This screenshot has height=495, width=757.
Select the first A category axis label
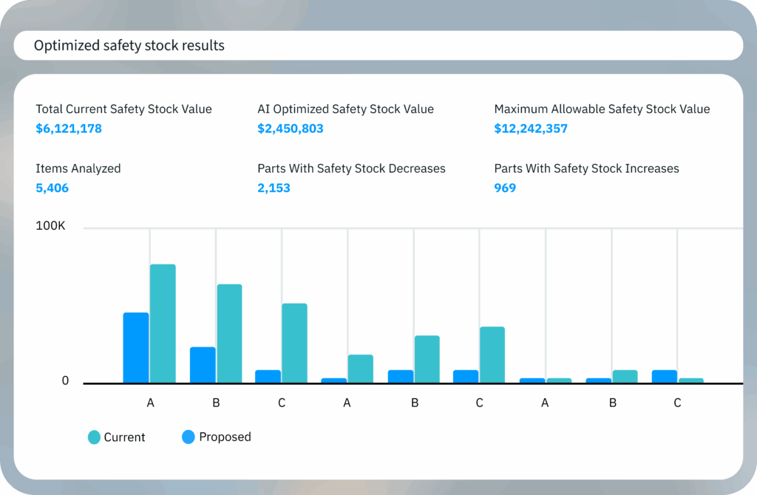click(150, 403)
